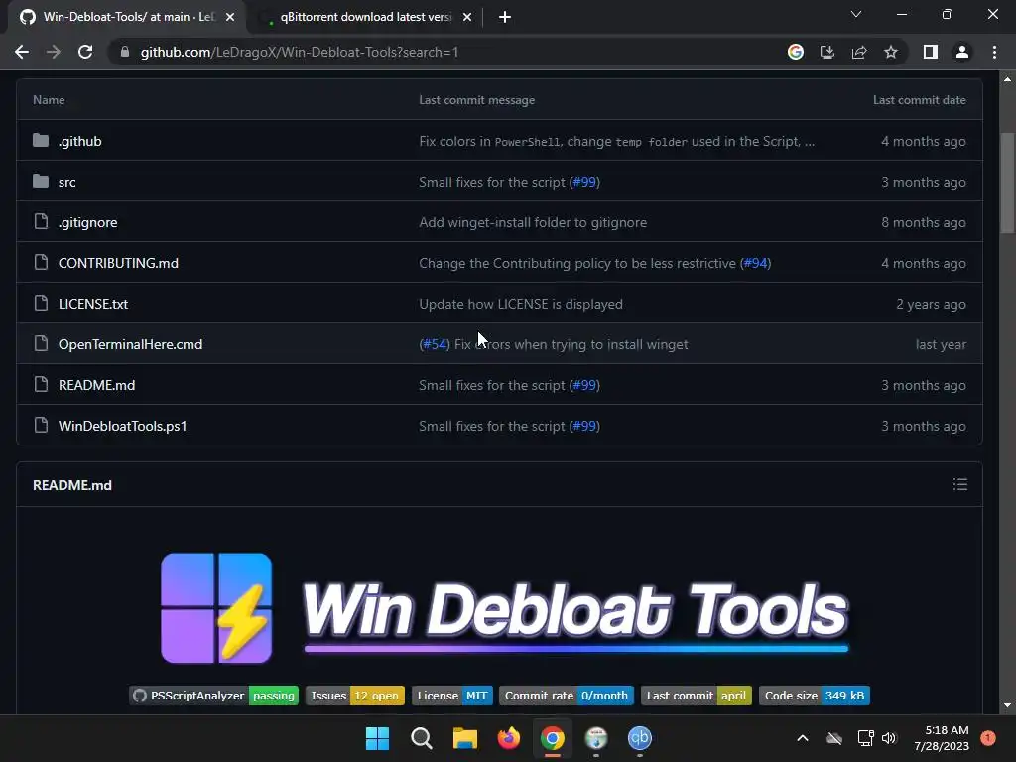Open the browser side panel
Image resolution: width=1016 pixels, height=762 pixels.
pos(931,52)
